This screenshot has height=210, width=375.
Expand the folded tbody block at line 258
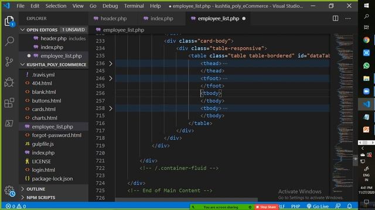(x=111, y=108)
